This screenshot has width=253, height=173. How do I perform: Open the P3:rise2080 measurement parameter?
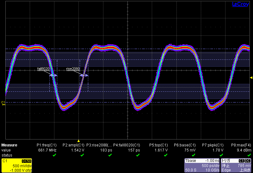click(x=99, y=145)
